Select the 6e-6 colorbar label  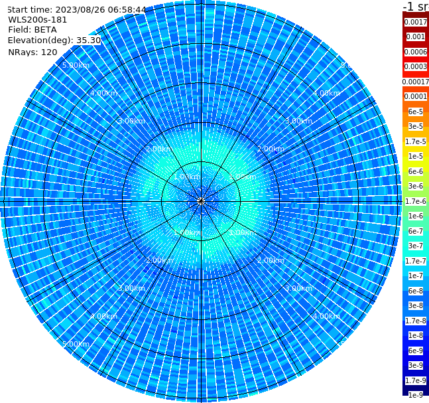(416, 171)
